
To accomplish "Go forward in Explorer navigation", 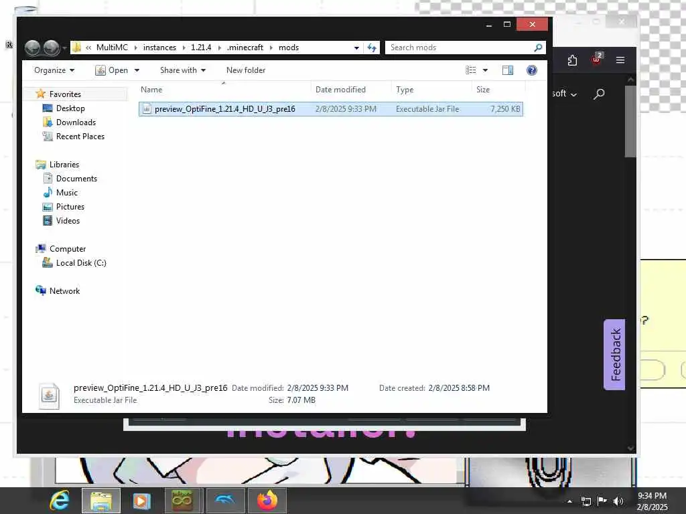I will click(x=52, y=48).
